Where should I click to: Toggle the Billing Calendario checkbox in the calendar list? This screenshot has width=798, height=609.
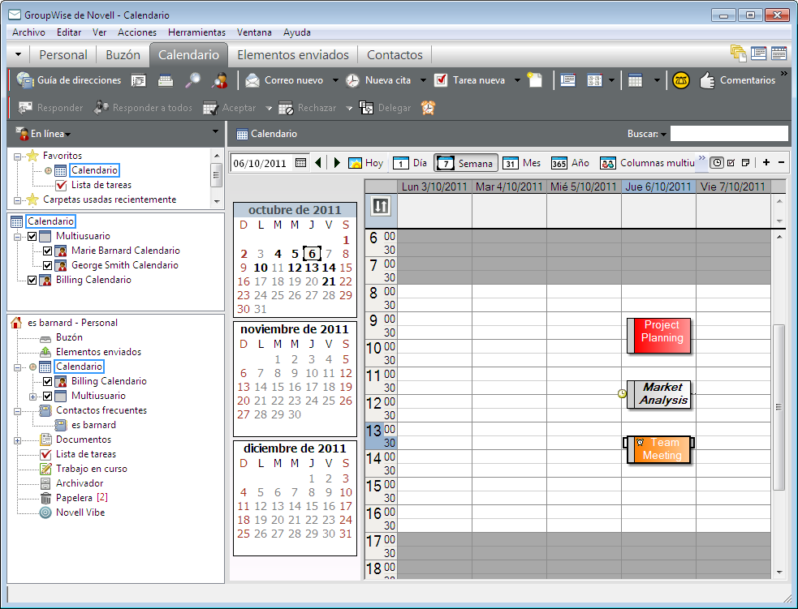[x=32, y=280]
